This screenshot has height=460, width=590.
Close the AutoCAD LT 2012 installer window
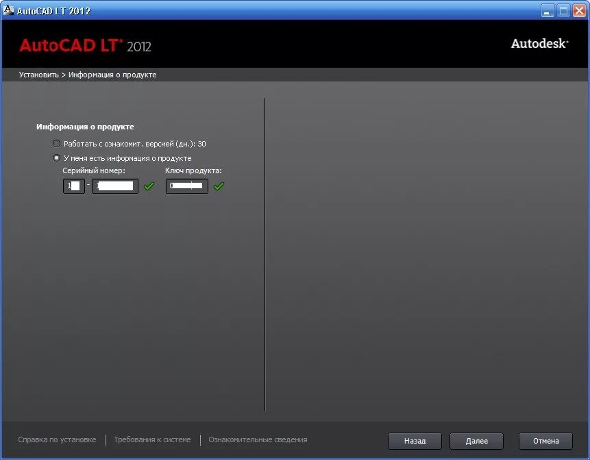tap(580, 10)
